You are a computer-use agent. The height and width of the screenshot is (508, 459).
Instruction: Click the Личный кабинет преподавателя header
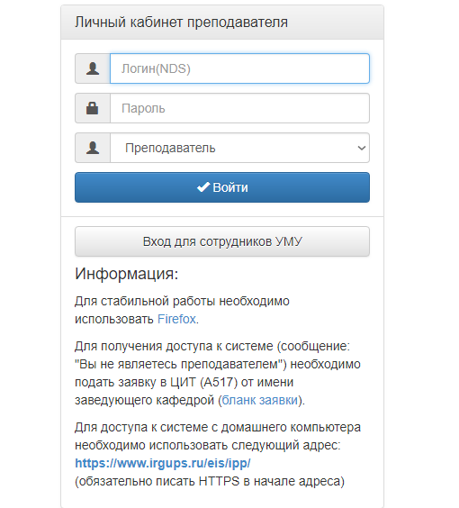tap(181, 23)
